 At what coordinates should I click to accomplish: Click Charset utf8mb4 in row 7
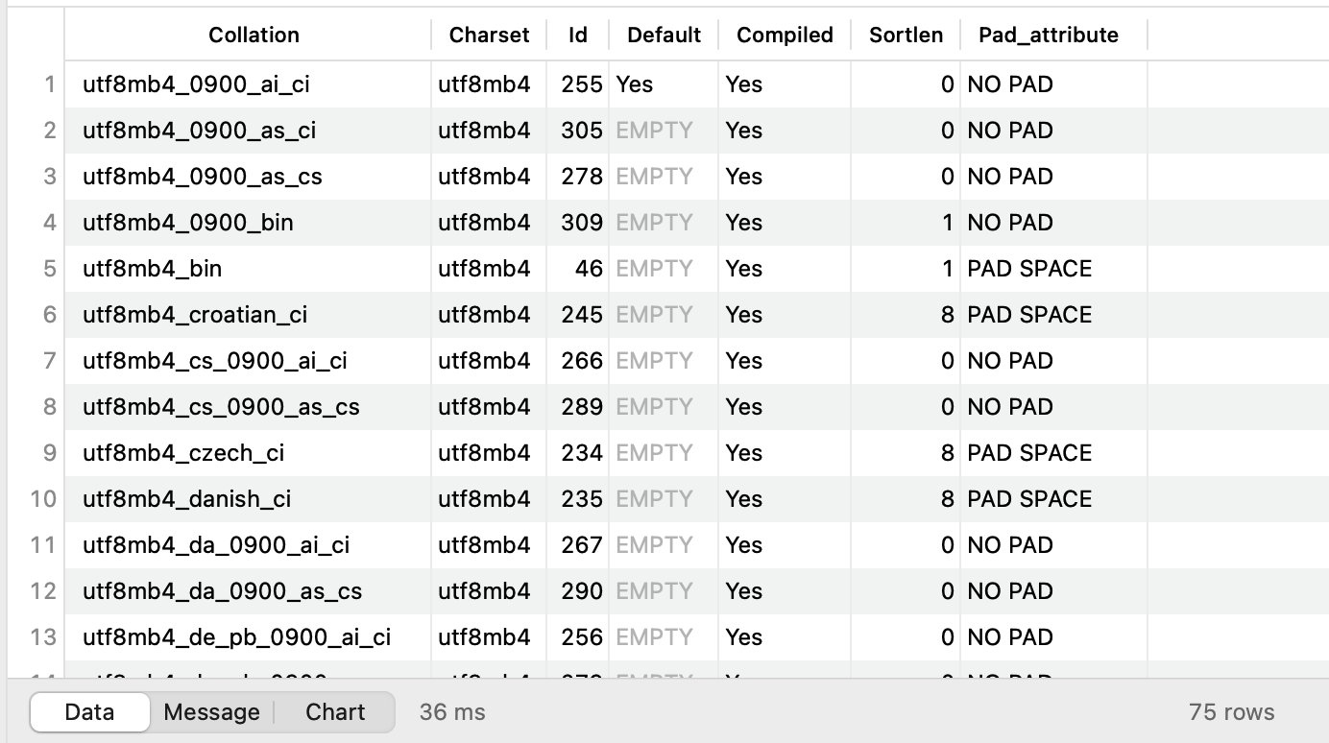pos(484,361)
